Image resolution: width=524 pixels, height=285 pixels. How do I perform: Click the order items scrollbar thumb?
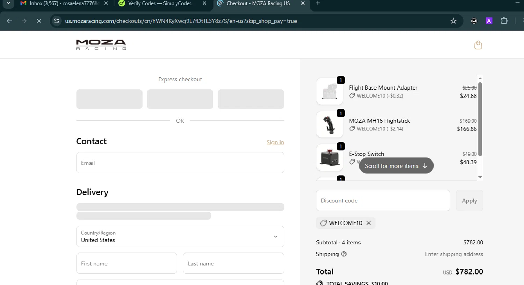click(480, 119)
